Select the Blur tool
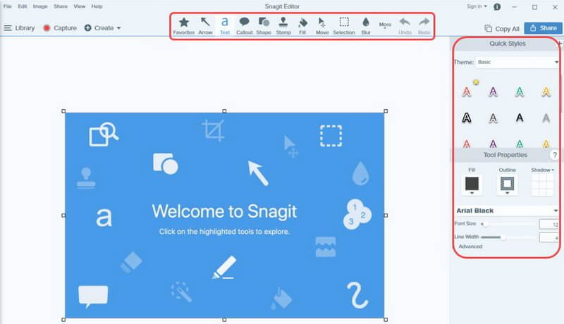This screenshot has width=564, height=324. point(366,26)
